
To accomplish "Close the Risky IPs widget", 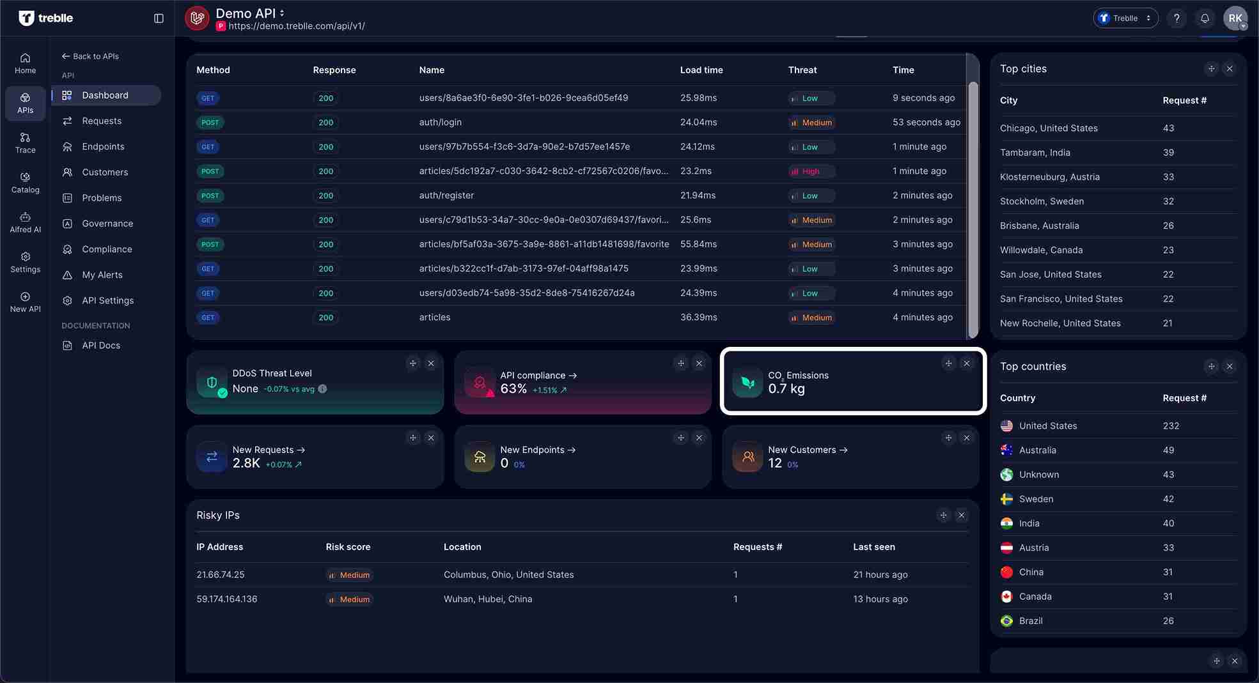I will pos(962,516).
